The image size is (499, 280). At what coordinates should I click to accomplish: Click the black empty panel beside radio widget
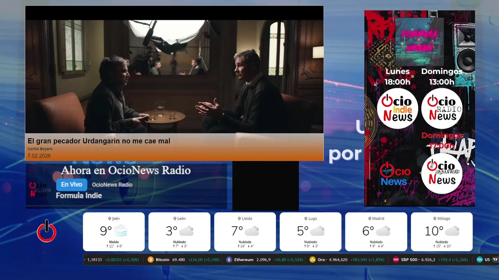click(265, 186)
